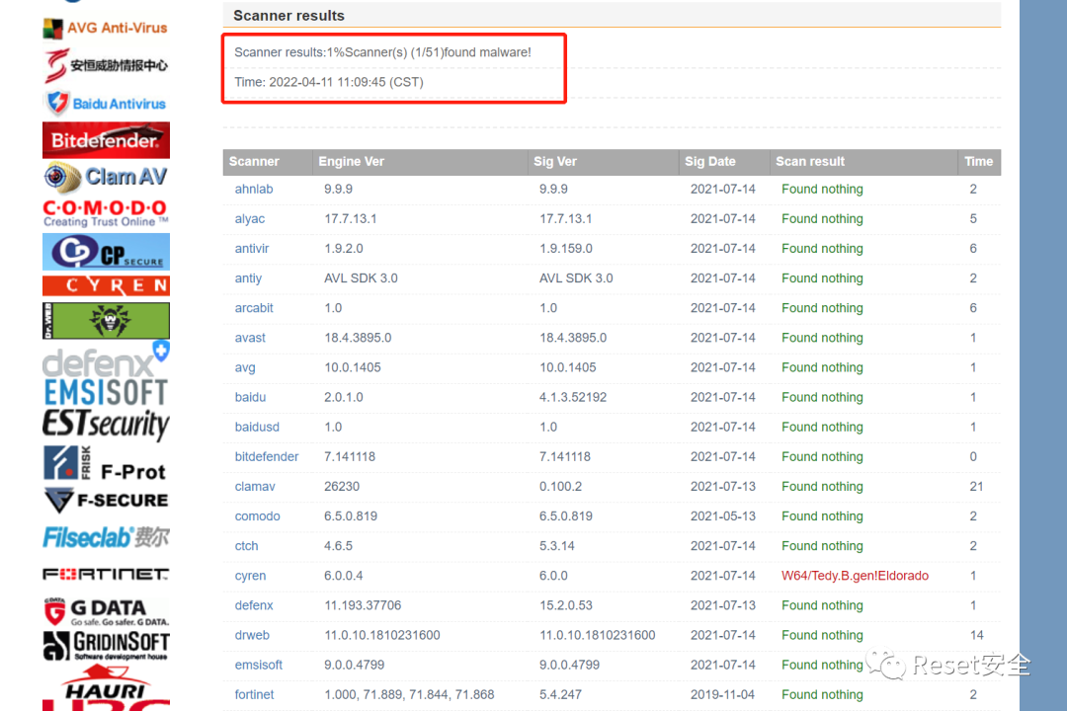The height and width of the screenshot is (711, 1067).
Task: Select the ctch scanner link
Action: point(246,546)
